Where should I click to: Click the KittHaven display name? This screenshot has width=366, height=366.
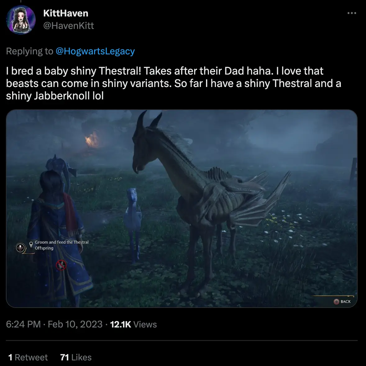pos(66,13)
